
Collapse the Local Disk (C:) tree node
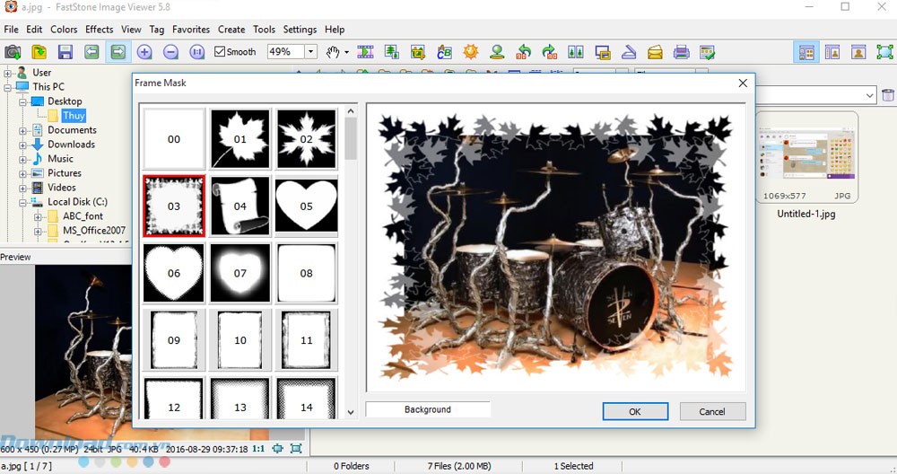coord(24,202)
